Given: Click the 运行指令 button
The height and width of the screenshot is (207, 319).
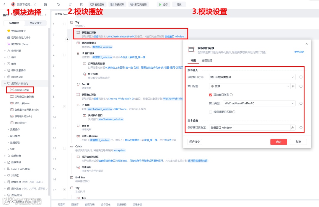Looking at the screenshot, I should point(194,142).
